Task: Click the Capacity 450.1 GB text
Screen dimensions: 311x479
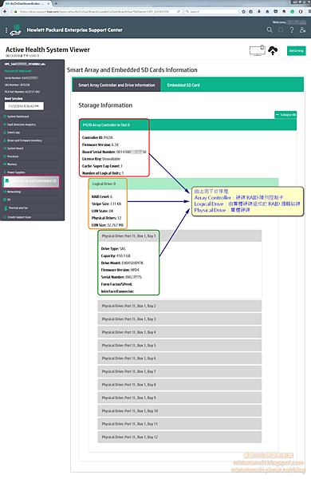Action: tap(116, 255)
